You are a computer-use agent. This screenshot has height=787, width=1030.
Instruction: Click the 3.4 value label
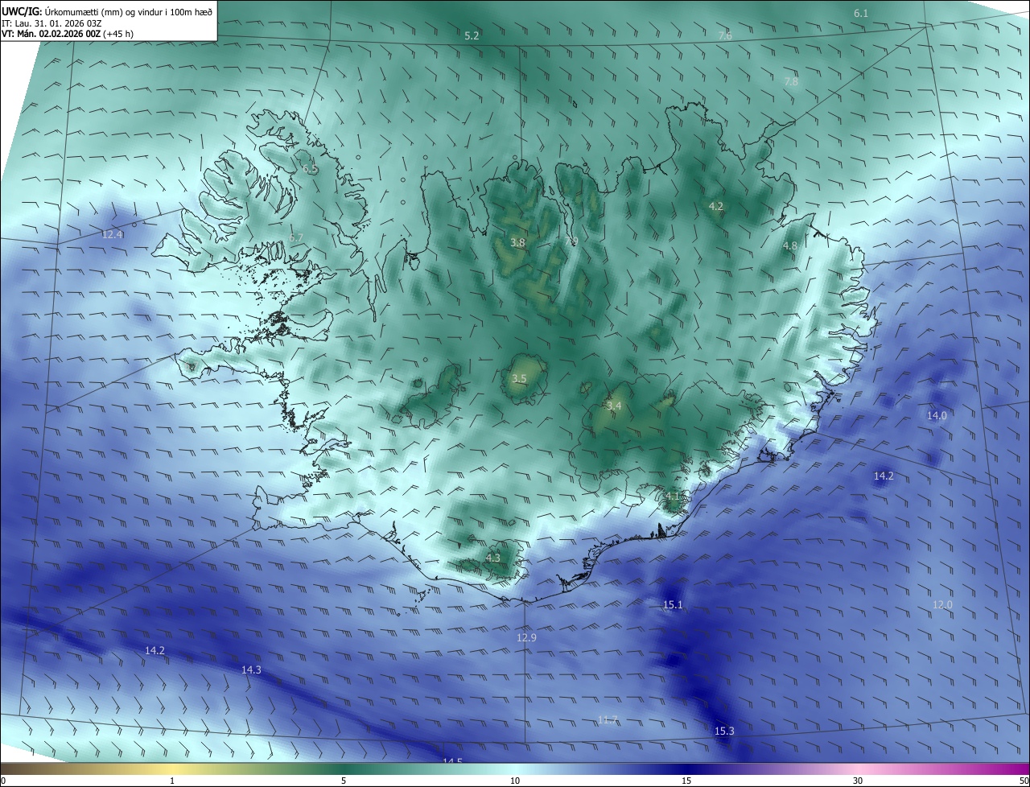(x=614, y=406)
